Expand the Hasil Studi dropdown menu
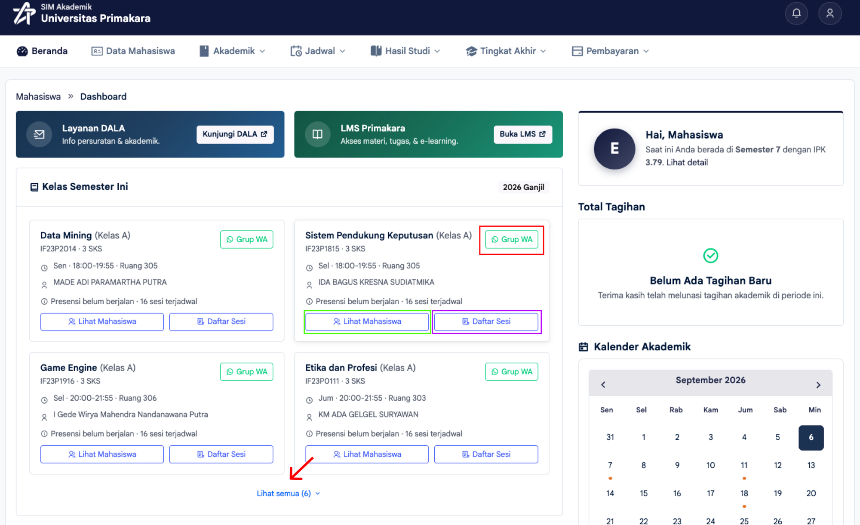This screenshot has width=860, height=525. pos(405,51)
